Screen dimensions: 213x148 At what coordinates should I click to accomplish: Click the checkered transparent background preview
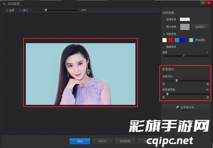tap(185, 19)
